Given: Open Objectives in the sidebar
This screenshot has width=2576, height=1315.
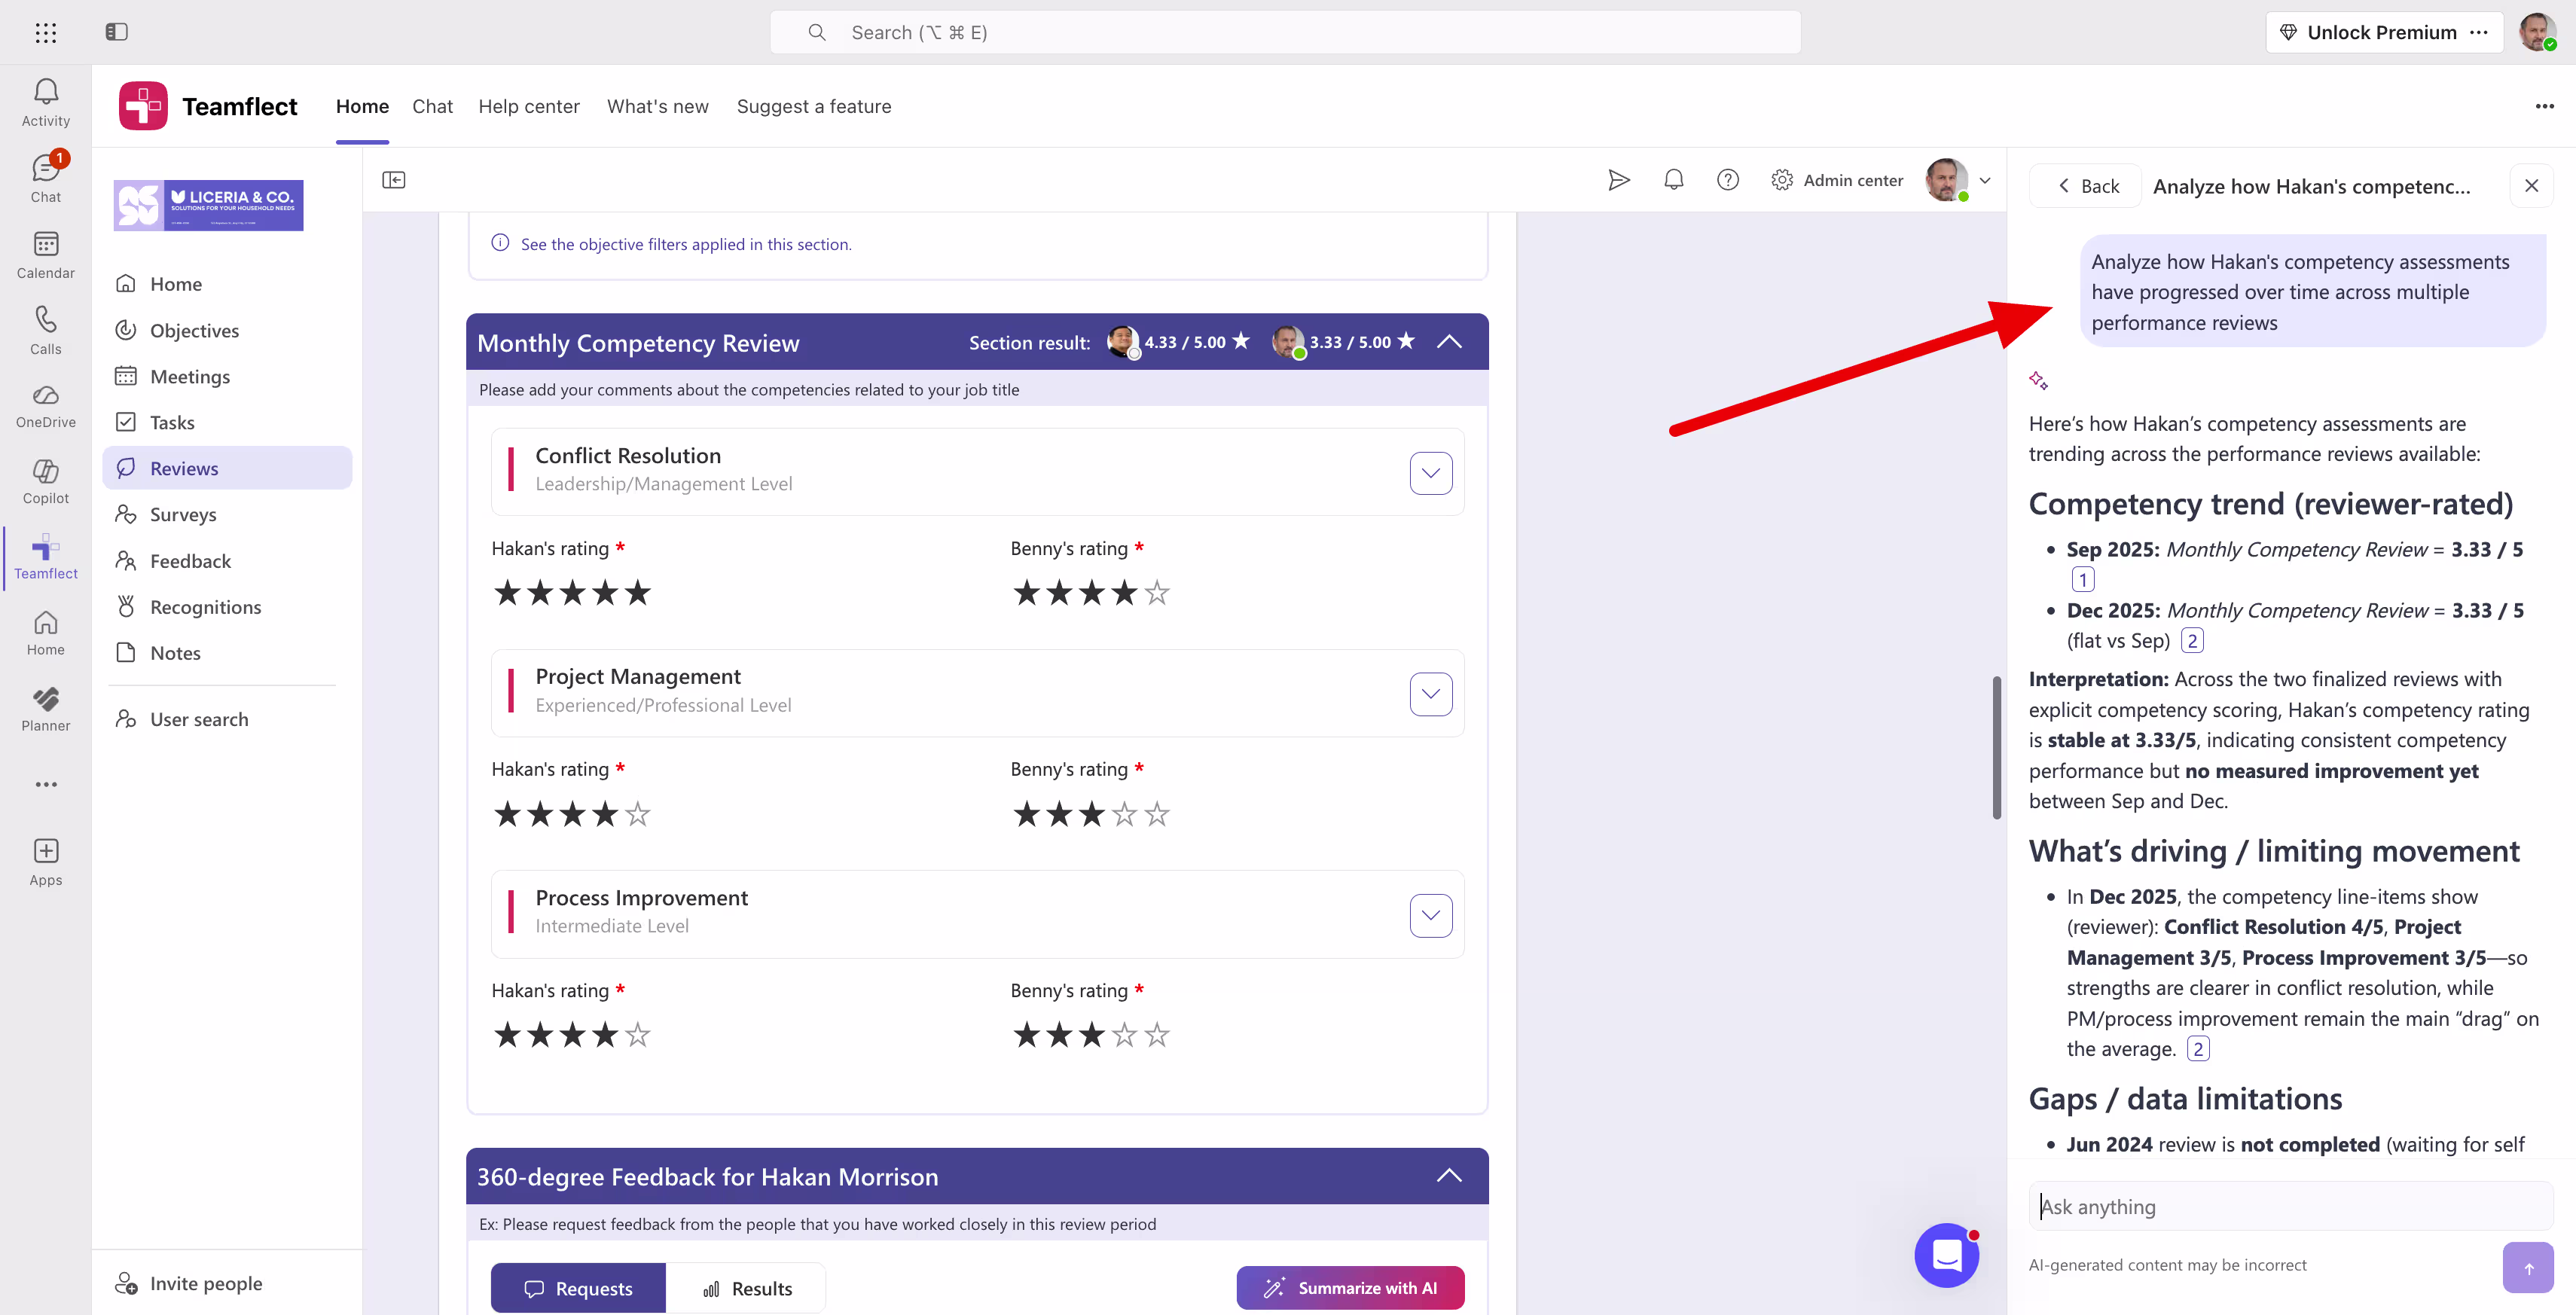Looking at the screenshot, I should coord(227,330).
